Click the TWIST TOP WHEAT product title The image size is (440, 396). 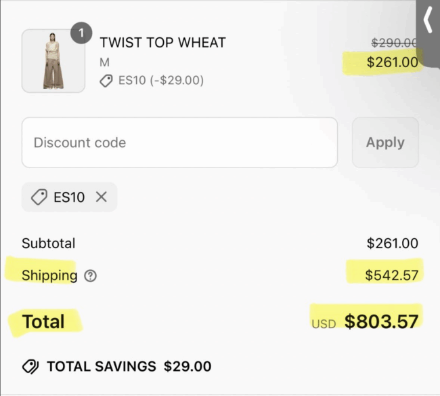[x=162, y=43]
